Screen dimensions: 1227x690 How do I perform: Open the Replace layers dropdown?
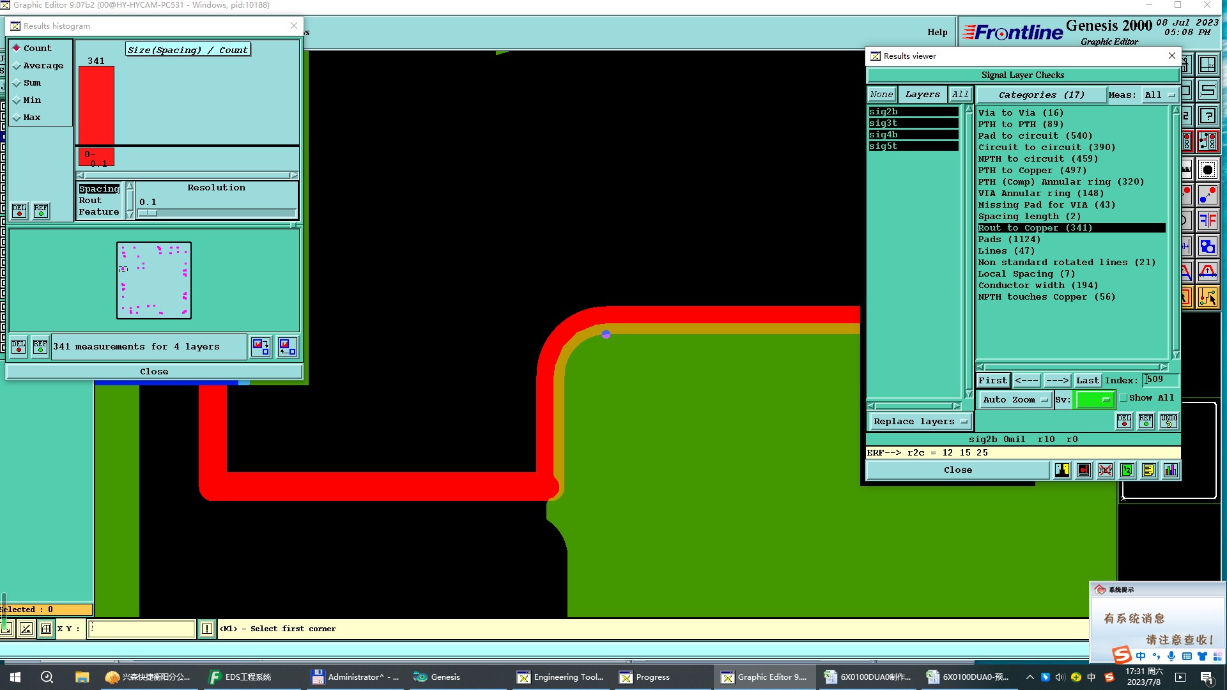(920, 422)
